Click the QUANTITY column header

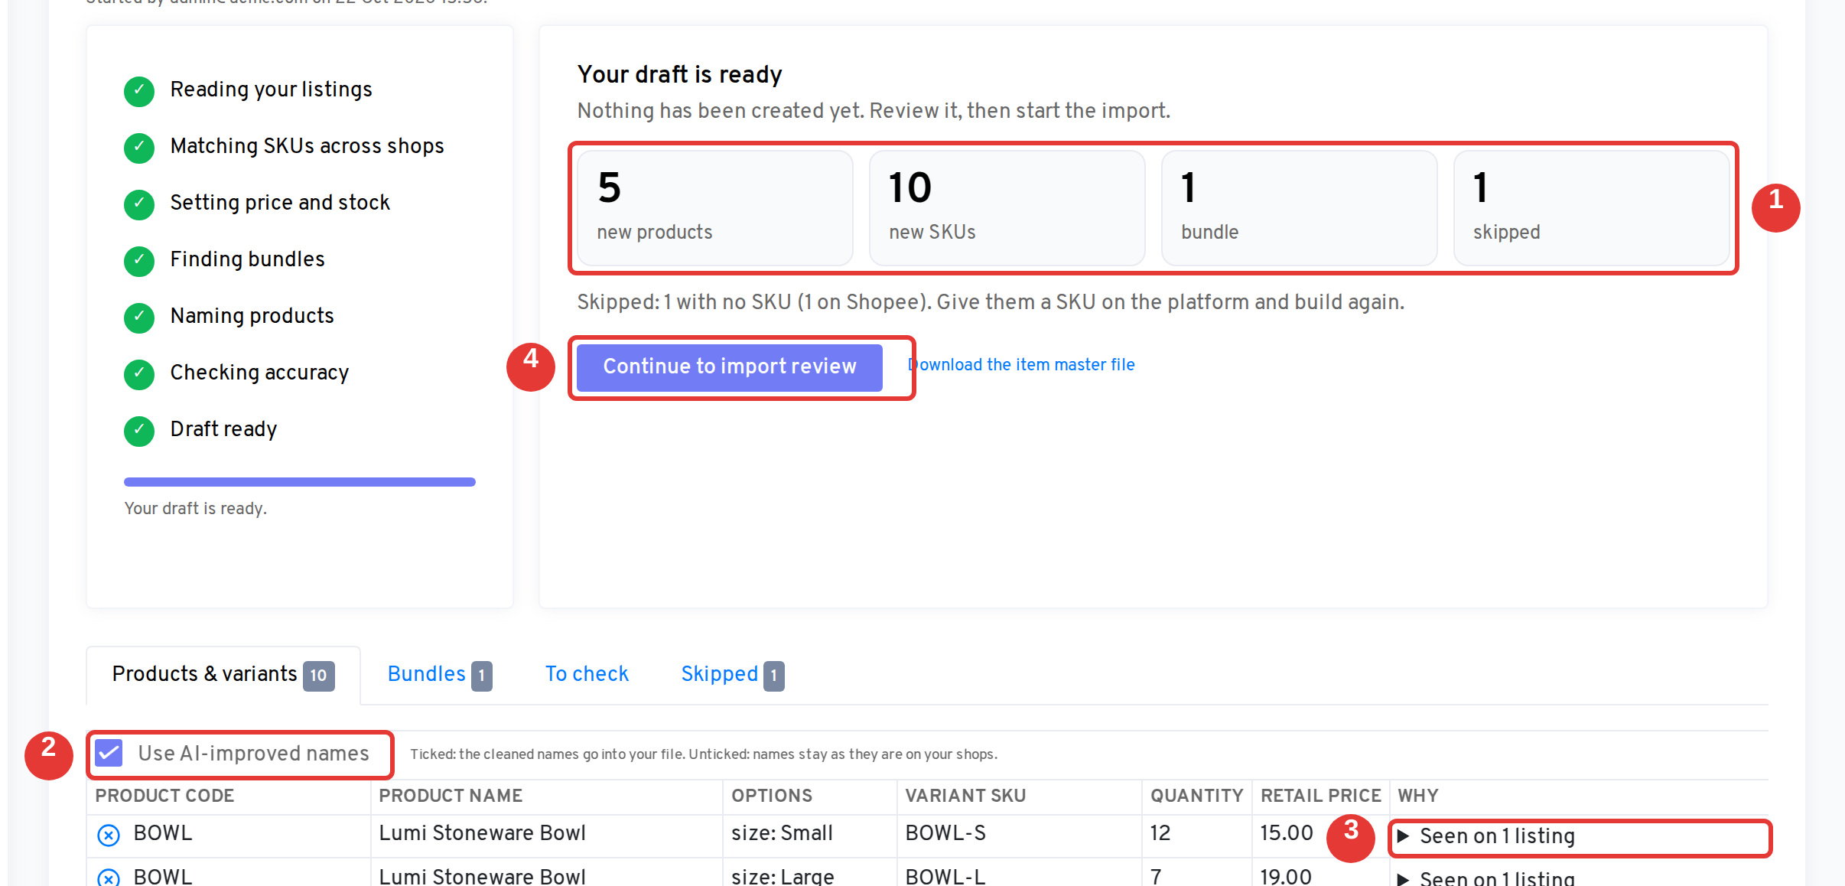tap(1197, 796)
